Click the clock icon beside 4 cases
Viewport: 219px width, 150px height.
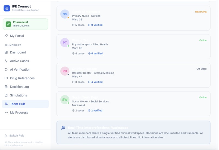pyautogui.click(x=73, y=54)
